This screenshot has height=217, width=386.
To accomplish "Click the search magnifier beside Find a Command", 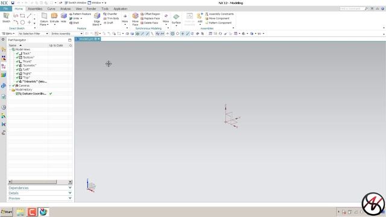I will [x=366, y=8].
